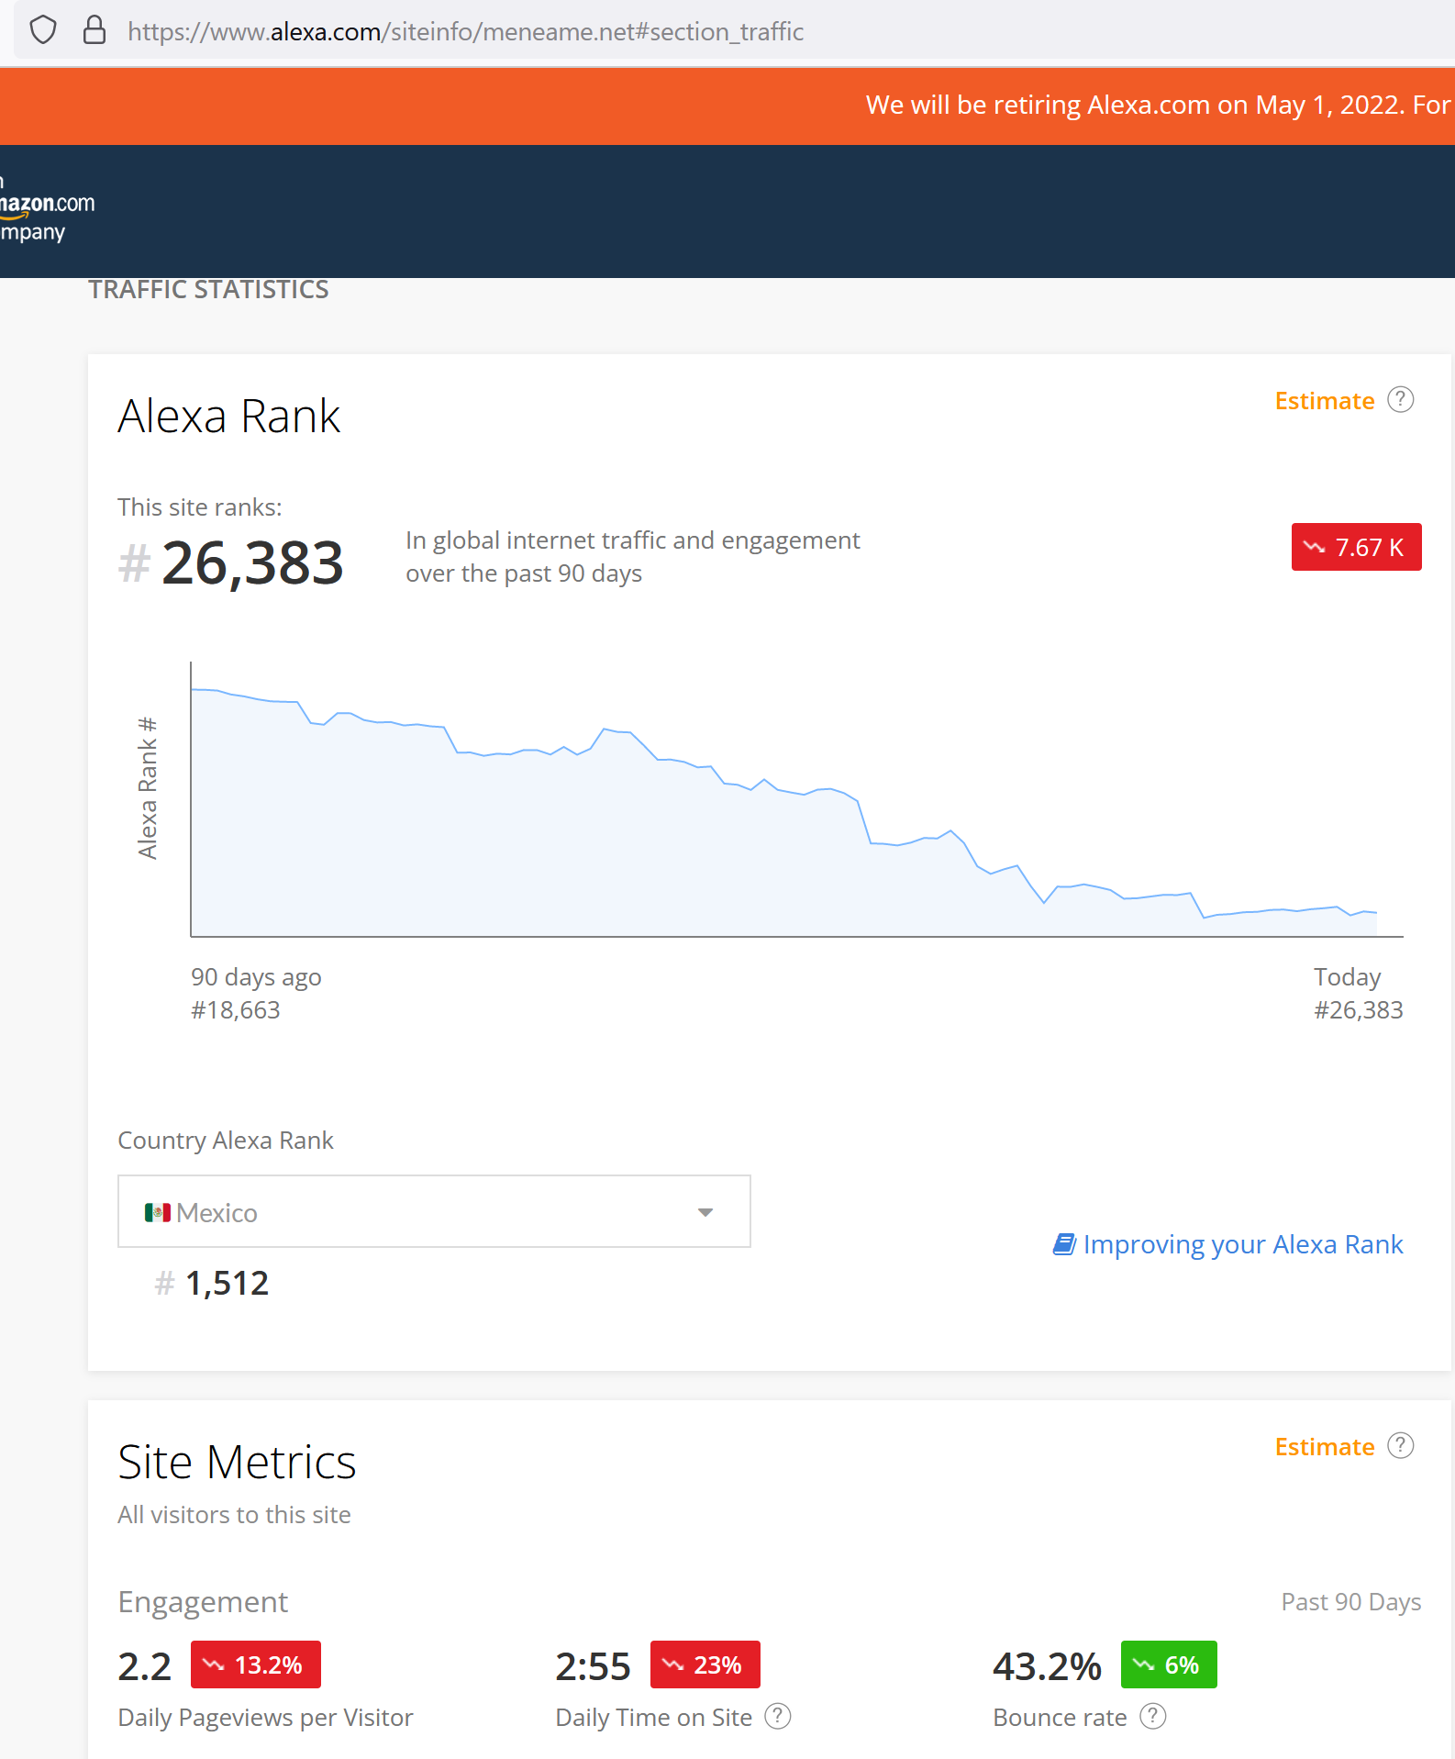Viewport: 1455px width, 1759px height.
Task: Click the Country Alexa Rank label
Action: point(226,1141)
